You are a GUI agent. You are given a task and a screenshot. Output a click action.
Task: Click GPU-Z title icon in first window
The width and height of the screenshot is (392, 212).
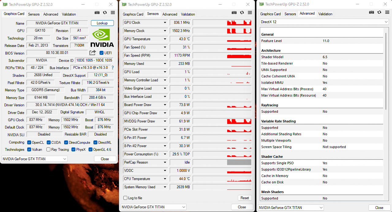click(x=5, y=4)
